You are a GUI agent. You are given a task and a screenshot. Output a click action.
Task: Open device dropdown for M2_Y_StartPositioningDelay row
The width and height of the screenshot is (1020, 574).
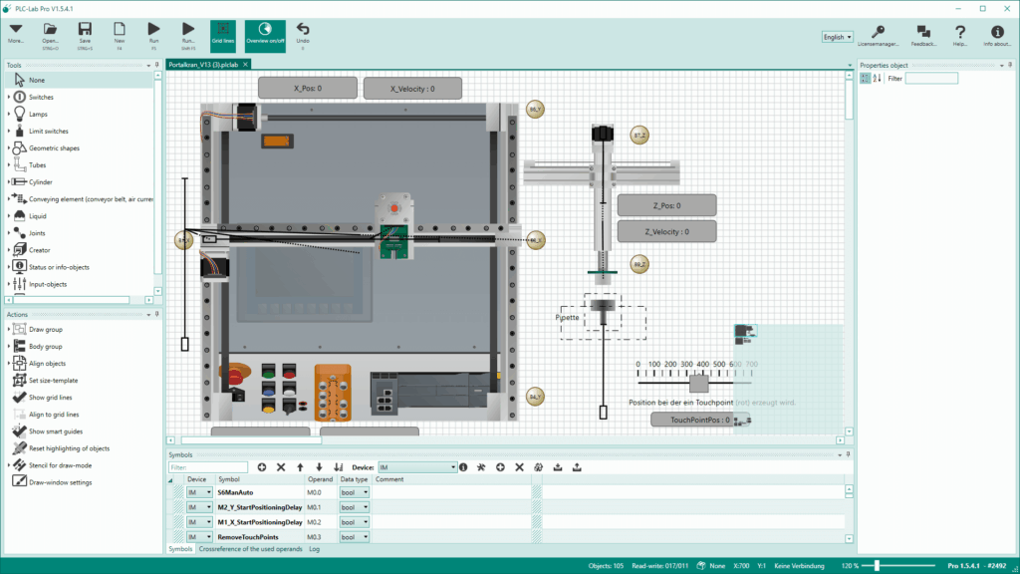pyautogui.click(x=199, y=507)
